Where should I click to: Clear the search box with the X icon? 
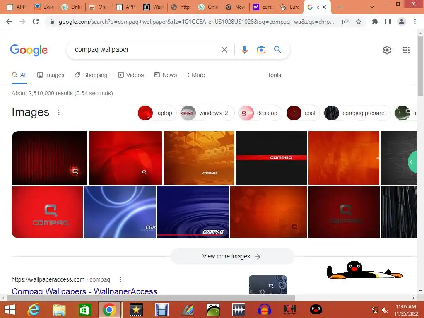click(x=224, y=50)
